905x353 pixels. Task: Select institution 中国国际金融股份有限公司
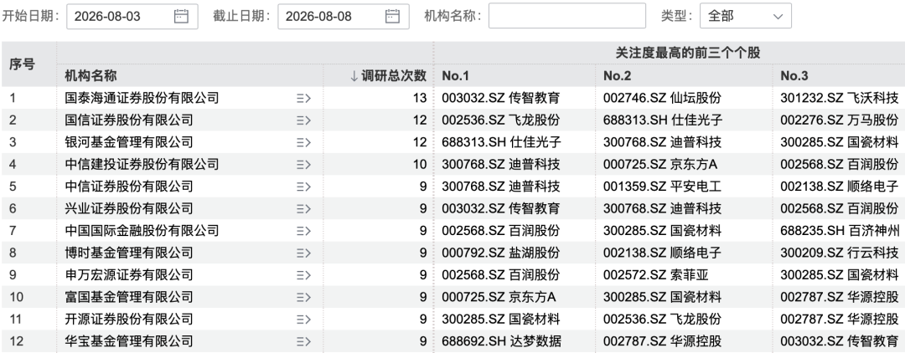pos(142,231)
